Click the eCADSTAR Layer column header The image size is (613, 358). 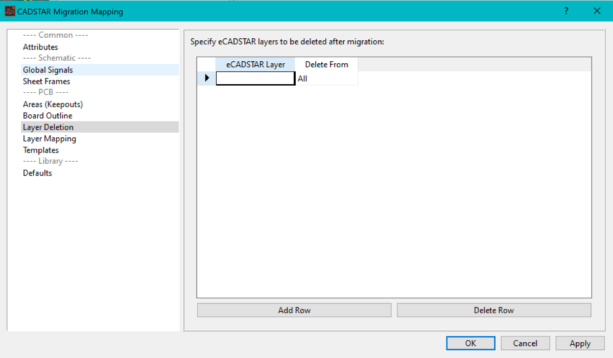pyautogui.click(x=255, y=65)
